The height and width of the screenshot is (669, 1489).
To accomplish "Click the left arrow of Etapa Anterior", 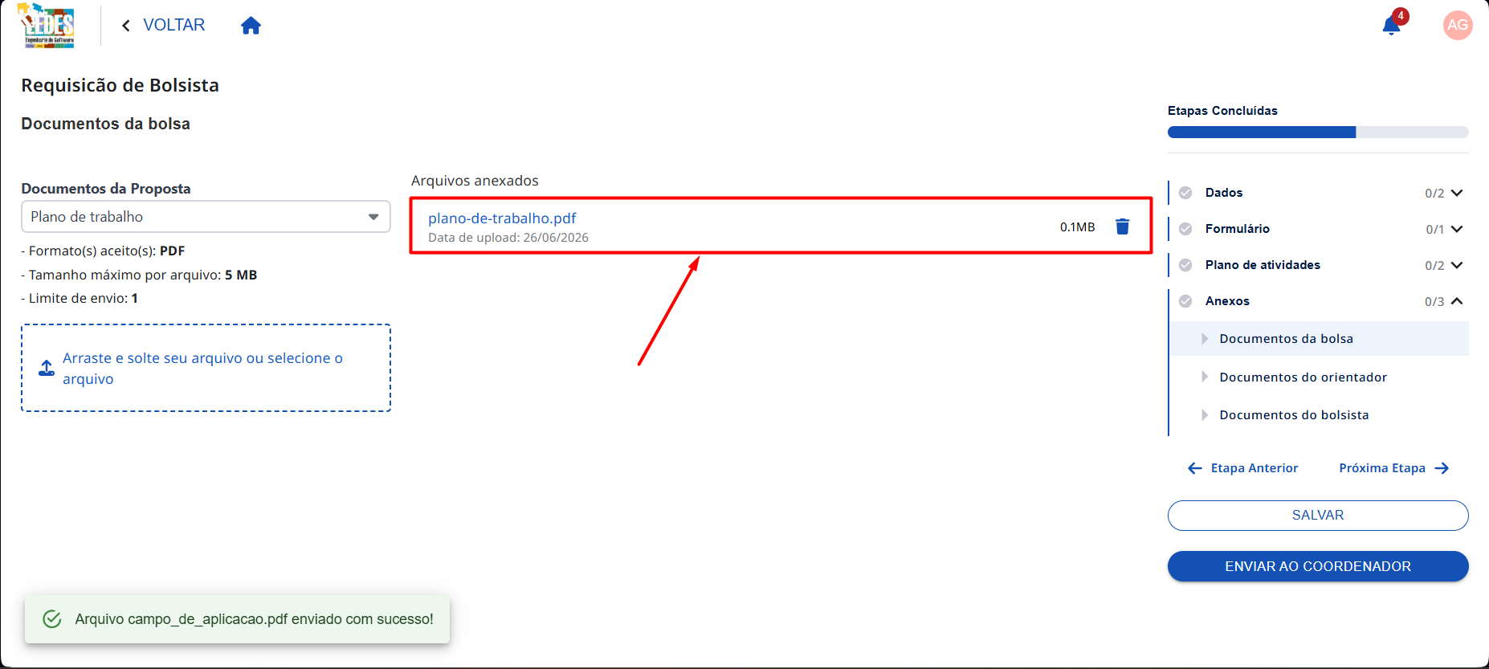I will [1195, 468].
